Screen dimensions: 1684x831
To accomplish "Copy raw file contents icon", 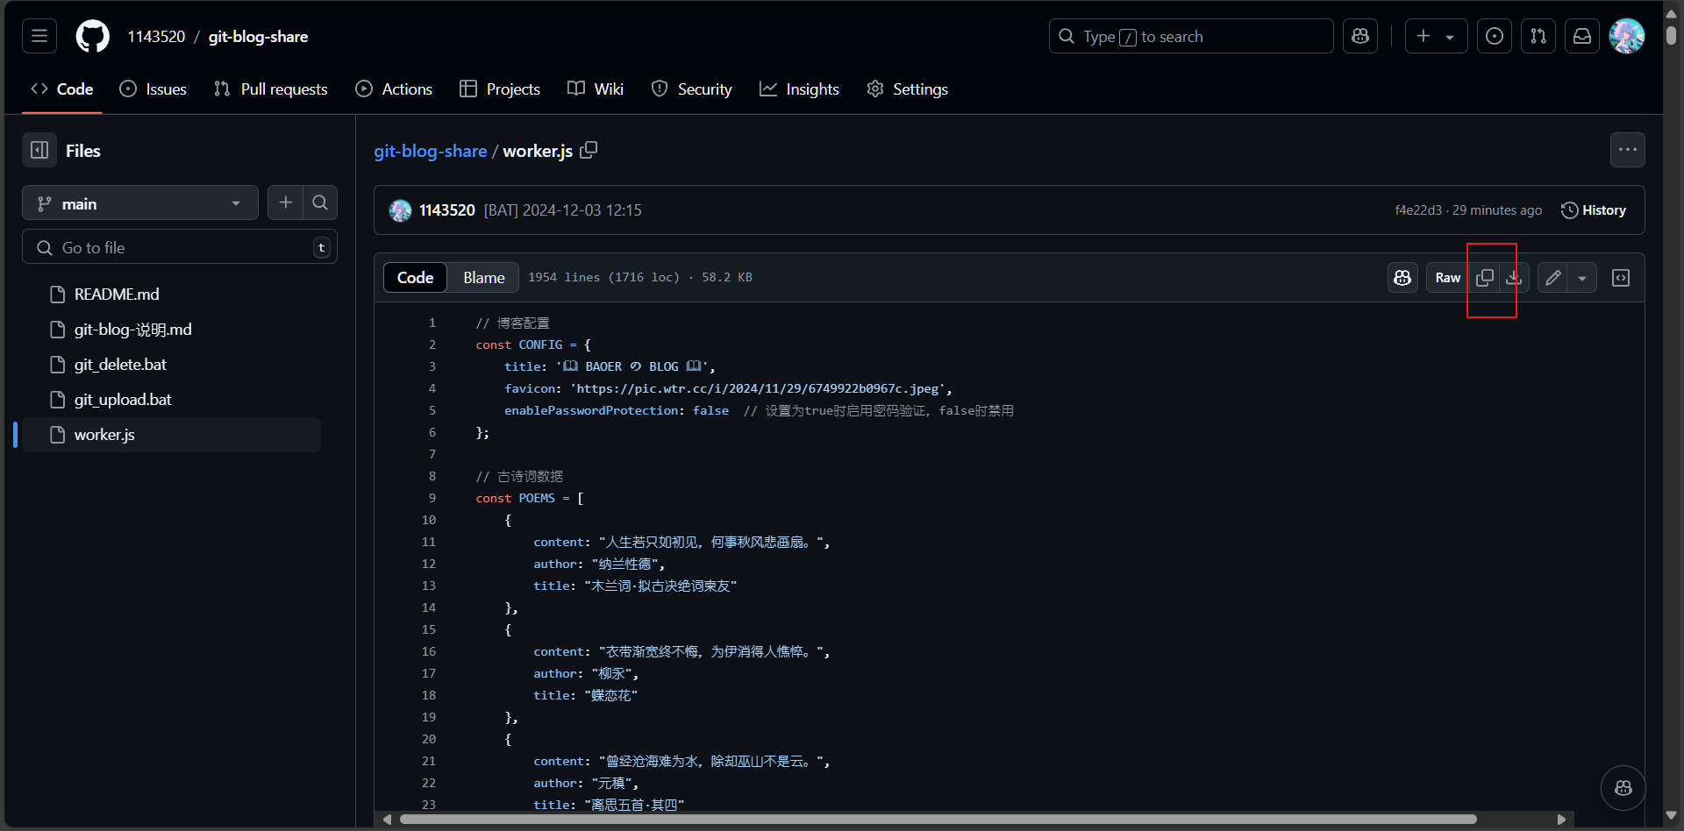I will click(1485, 278).
